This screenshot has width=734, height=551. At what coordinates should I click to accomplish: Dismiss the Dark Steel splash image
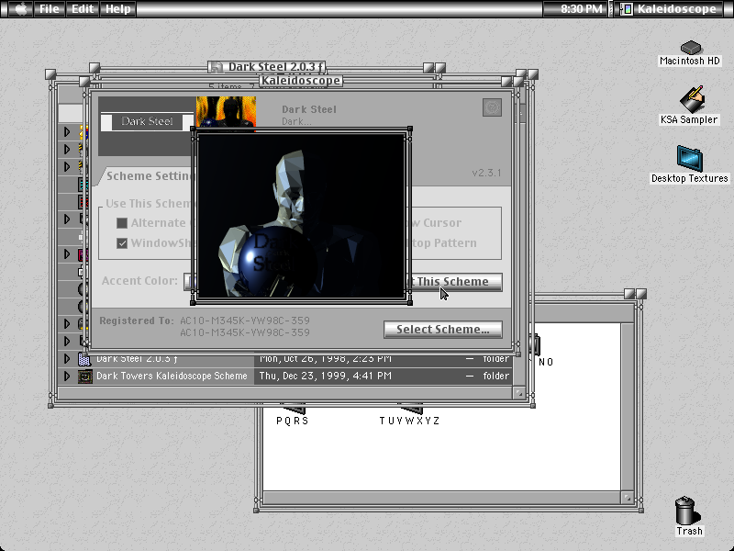(301, 216)
